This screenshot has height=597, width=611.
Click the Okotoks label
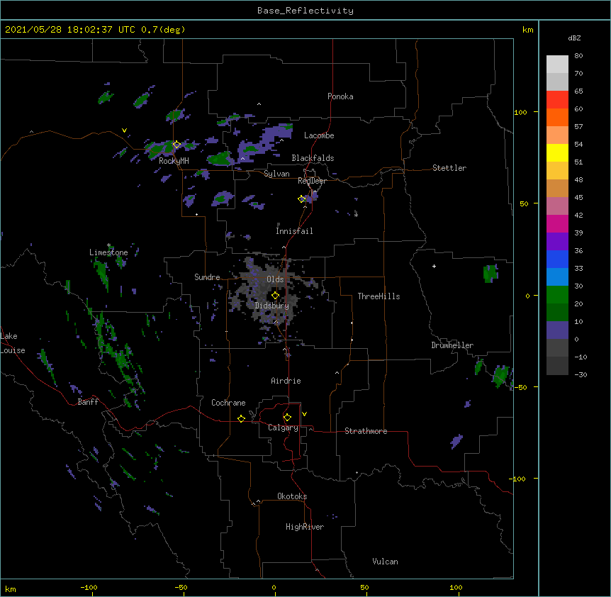[x=292, y=496]
